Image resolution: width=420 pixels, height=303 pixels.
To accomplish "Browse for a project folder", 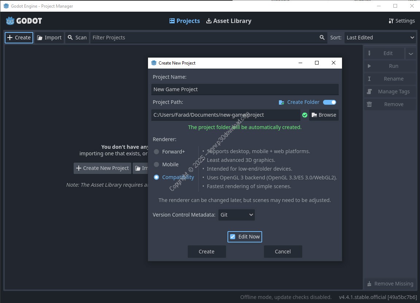I will point(324,115).
